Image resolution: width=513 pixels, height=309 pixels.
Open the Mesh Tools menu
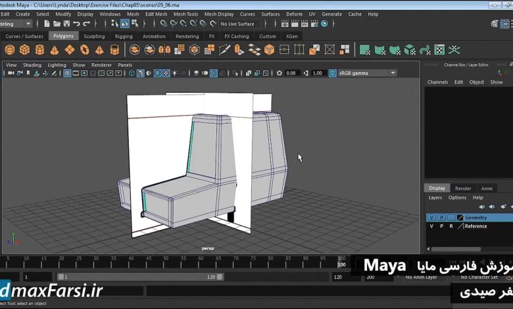coord(185,14)
